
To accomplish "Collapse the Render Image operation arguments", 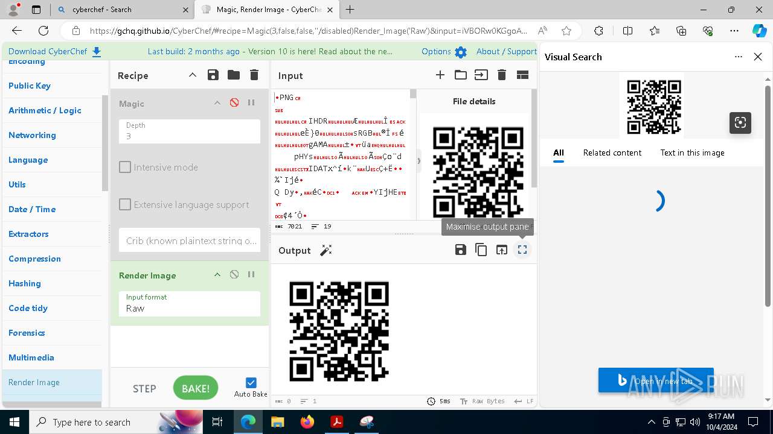I will click(217, 275).
